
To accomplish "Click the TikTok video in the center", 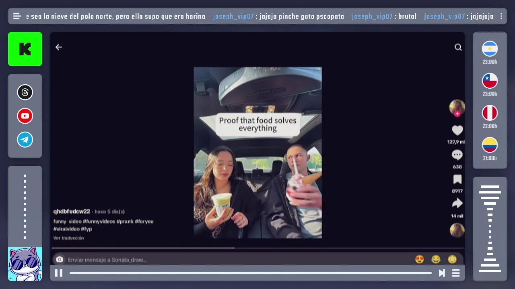I will tap(257, 153).
